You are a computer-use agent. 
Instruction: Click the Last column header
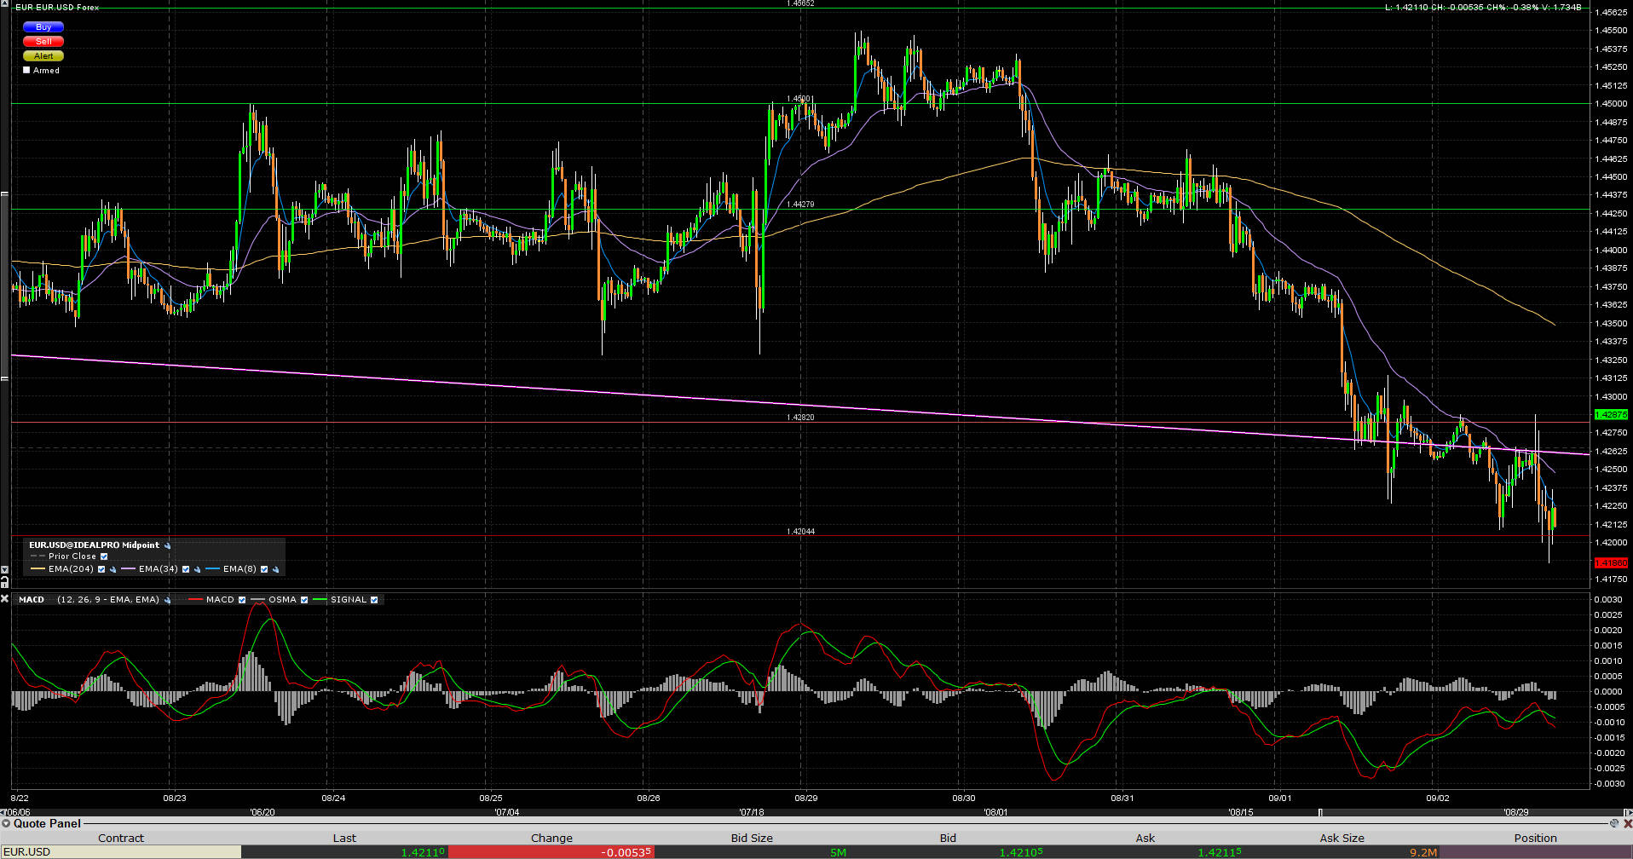(344, 838)
